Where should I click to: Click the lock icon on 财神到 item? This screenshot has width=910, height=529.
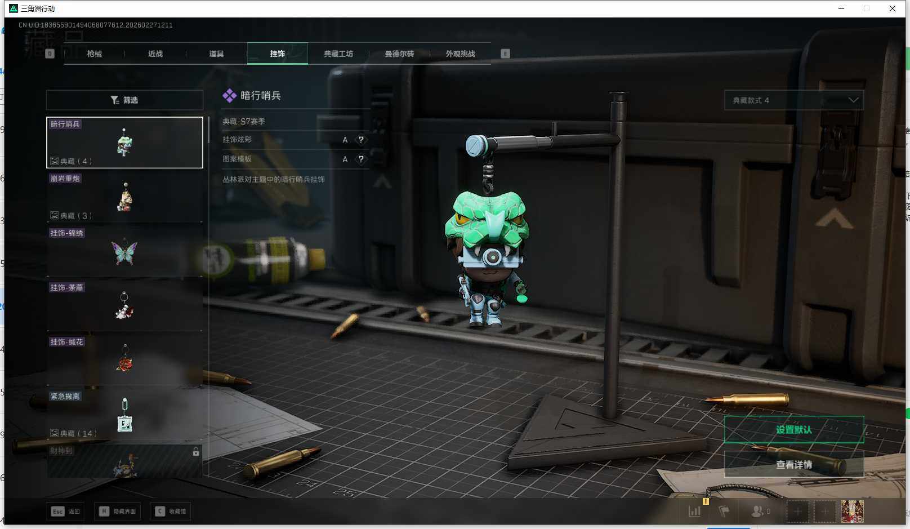pyautogui.click(x=196, y=452)
